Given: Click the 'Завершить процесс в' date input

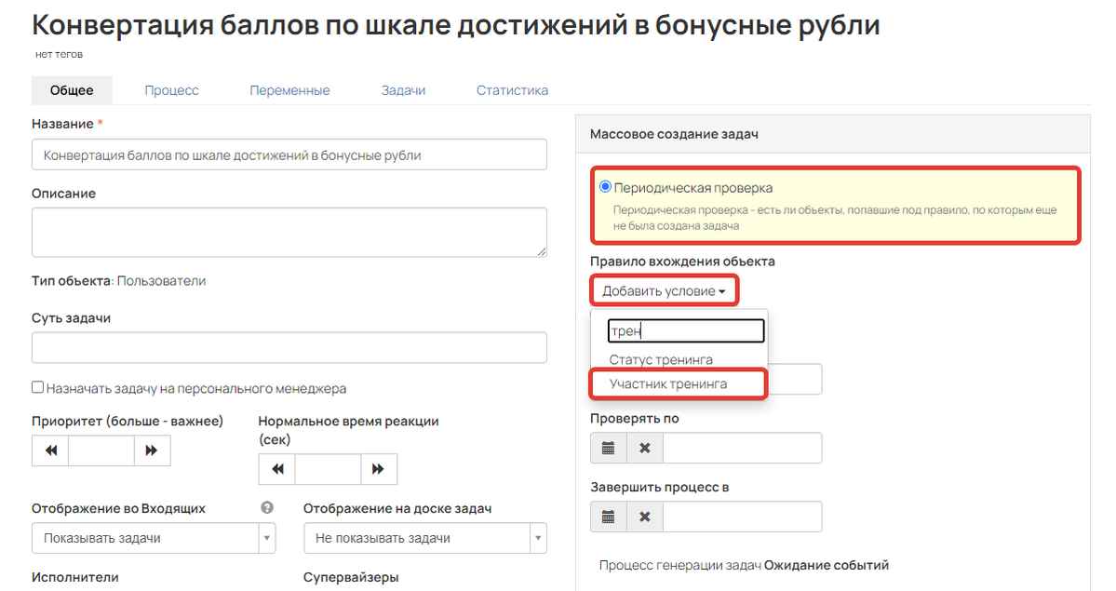Looking at the screenshot, I should click(743, 517).
